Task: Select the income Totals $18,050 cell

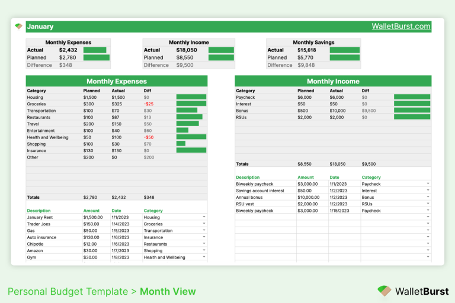Action: tap(338, 164)
